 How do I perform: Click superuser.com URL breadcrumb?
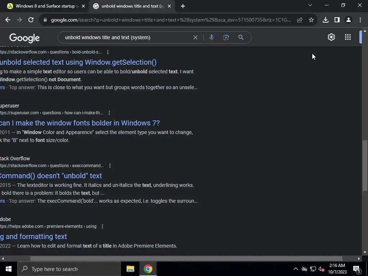tap(51, 113)
